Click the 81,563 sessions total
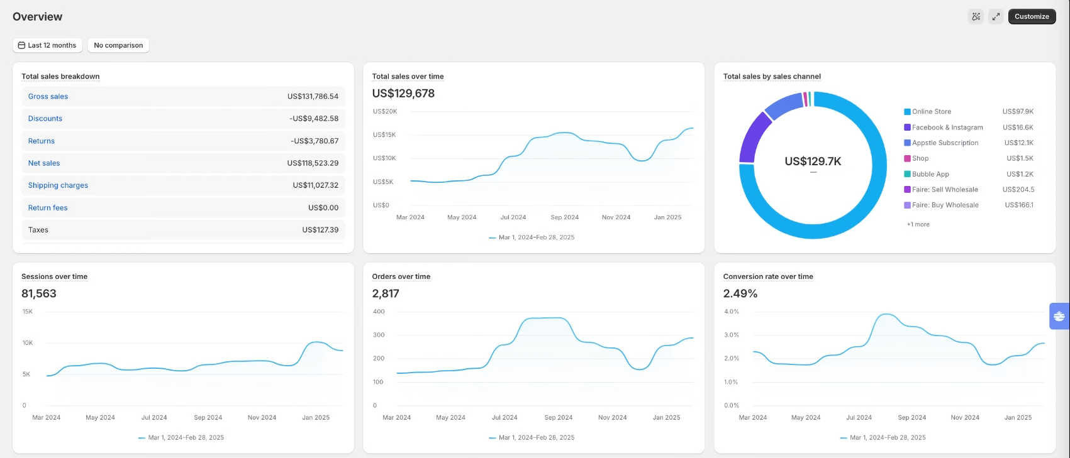The height and width of the screenshot is (458, 1070). point(39,293)
